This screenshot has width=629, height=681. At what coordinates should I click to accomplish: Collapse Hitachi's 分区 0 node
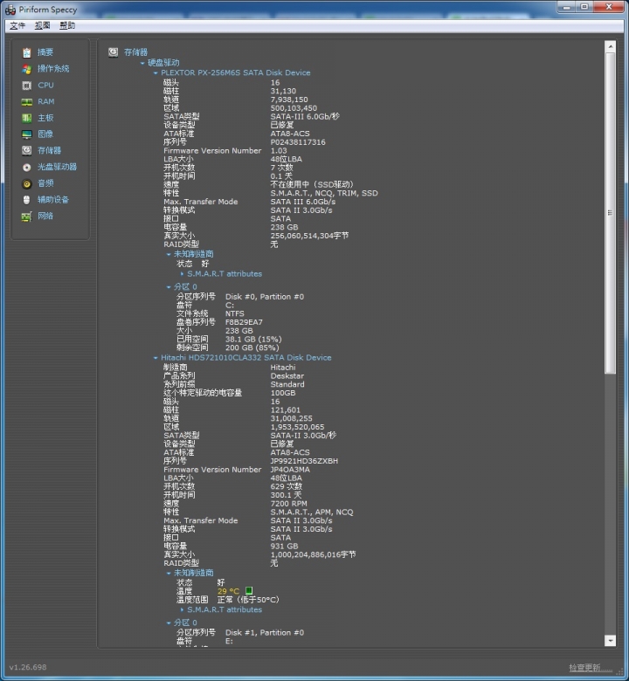169,623
